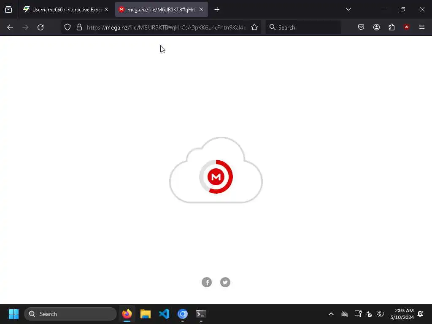Switch to Chromium browser in taskbar
This screenshot has width=432, height=324.
182,314
